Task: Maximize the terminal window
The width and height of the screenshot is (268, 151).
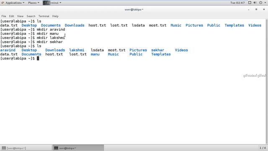Action: pos(256,9)
